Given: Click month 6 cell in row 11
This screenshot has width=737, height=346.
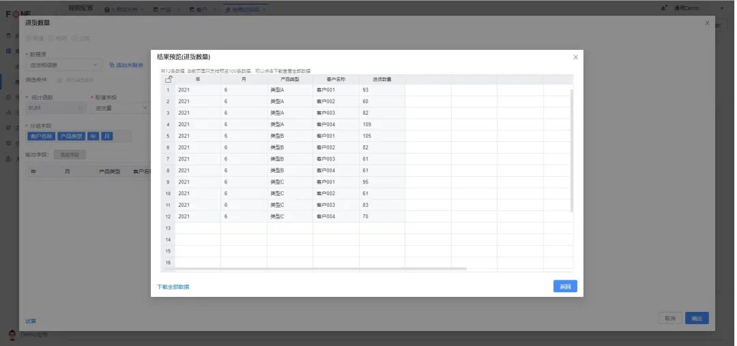Looking at the screenshot, I should point(244,205).
